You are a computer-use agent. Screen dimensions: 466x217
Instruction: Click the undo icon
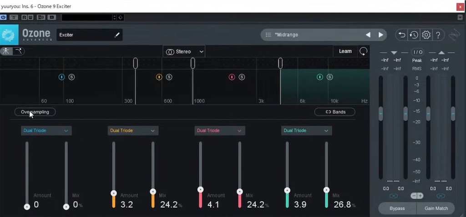click(x=402, y=35)
